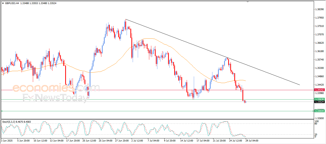Click the 1.34420 axis price

pos(320,85)
